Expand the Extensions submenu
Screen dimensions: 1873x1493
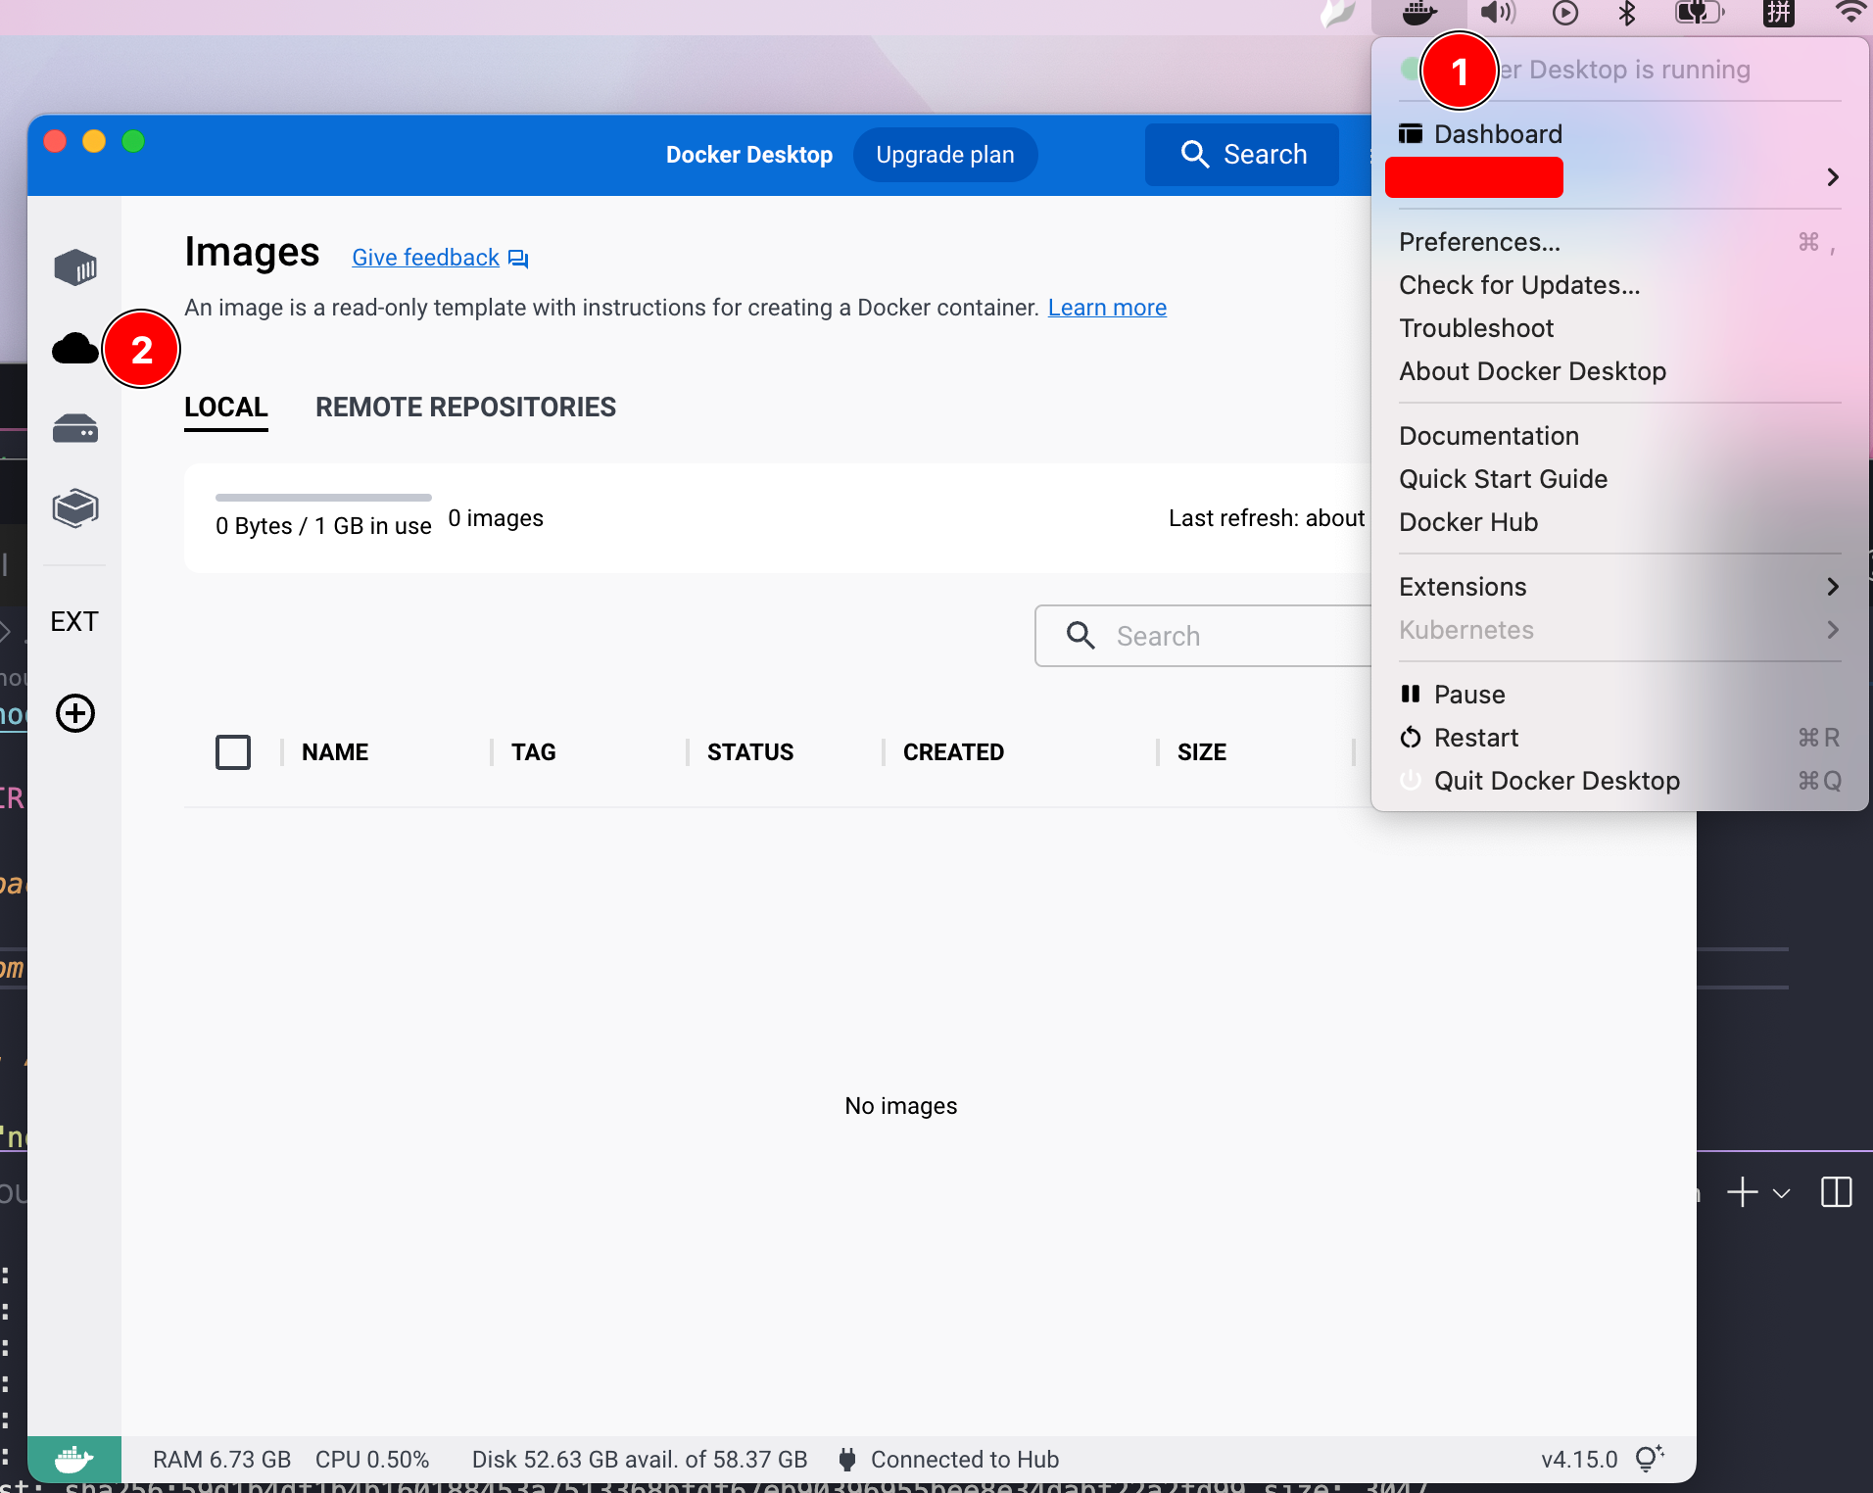click(x=1832, y=587)
